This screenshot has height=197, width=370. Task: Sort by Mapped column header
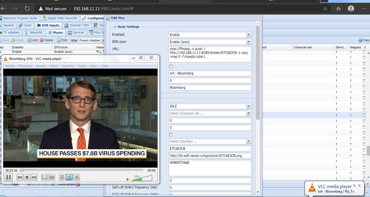tap(355, 47)
